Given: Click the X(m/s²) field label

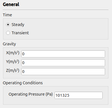Looking at the screenshot, I should 13,53.
